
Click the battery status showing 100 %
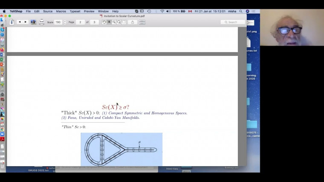(x=179, y=12)
